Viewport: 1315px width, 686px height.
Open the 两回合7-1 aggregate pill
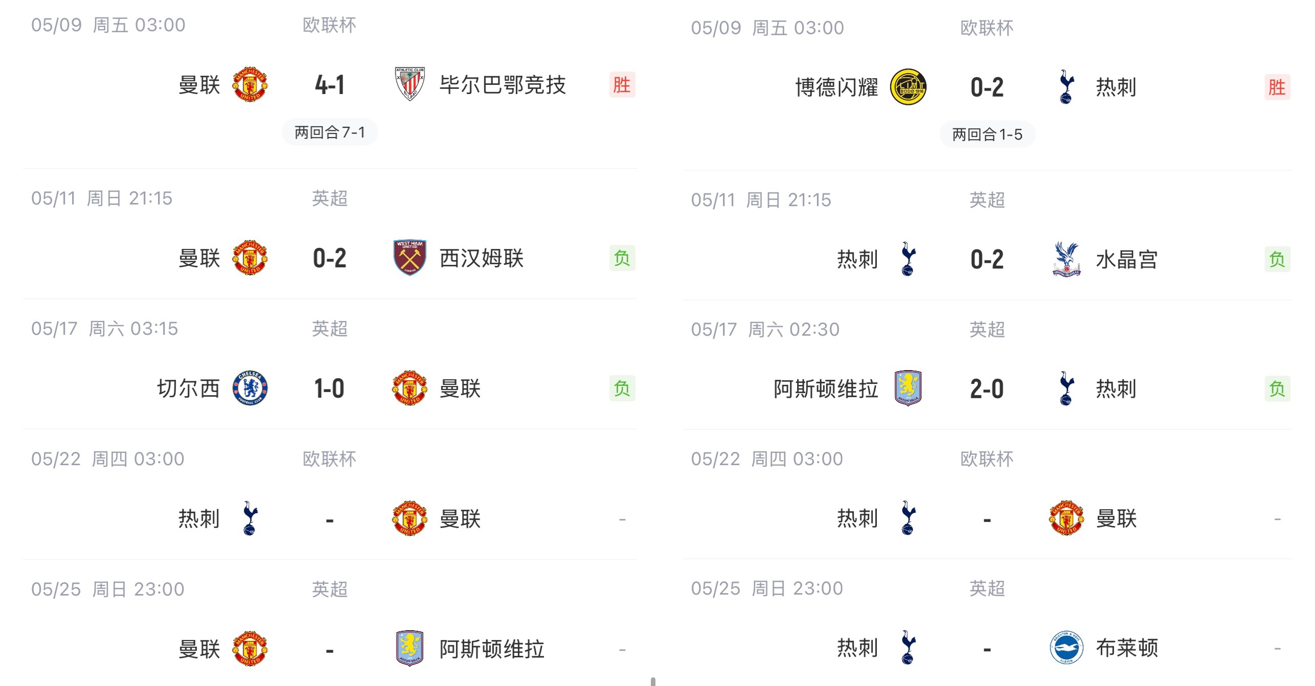point(330,132)
